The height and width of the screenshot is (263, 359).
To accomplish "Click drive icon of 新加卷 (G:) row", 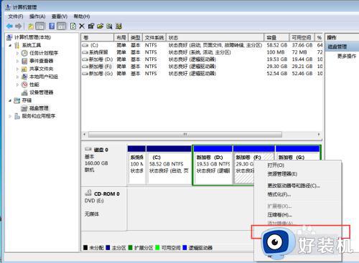I will [x=85, y=74].
